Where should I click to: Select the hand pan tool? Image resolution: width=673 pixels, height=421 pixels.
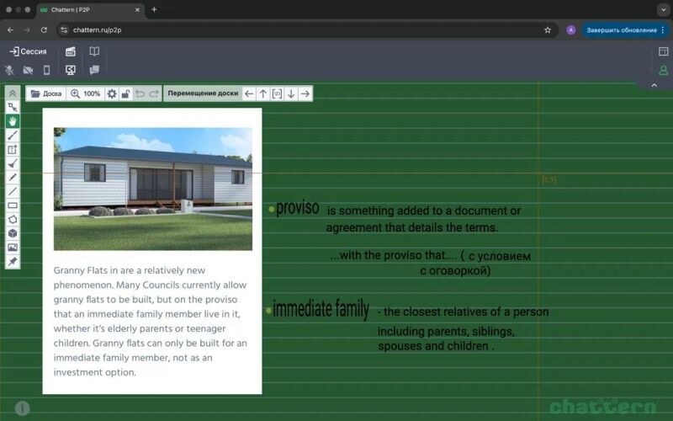[13, 121]
